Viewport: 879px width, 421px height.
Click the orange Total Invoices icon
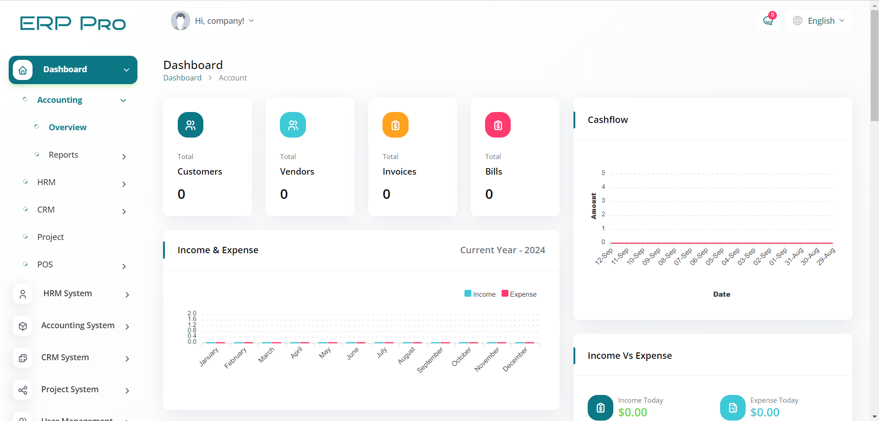click(x=395, y=125)
